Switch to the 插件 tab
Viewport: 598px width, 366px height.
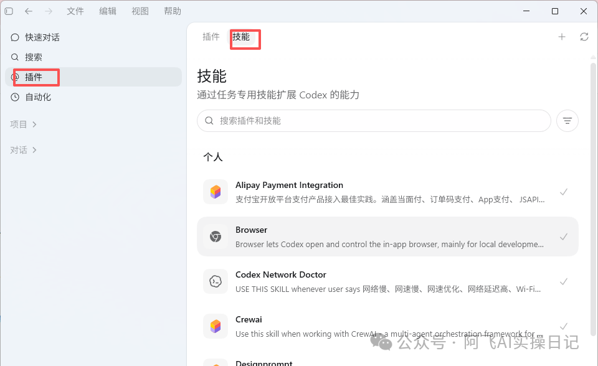[211, 37]
